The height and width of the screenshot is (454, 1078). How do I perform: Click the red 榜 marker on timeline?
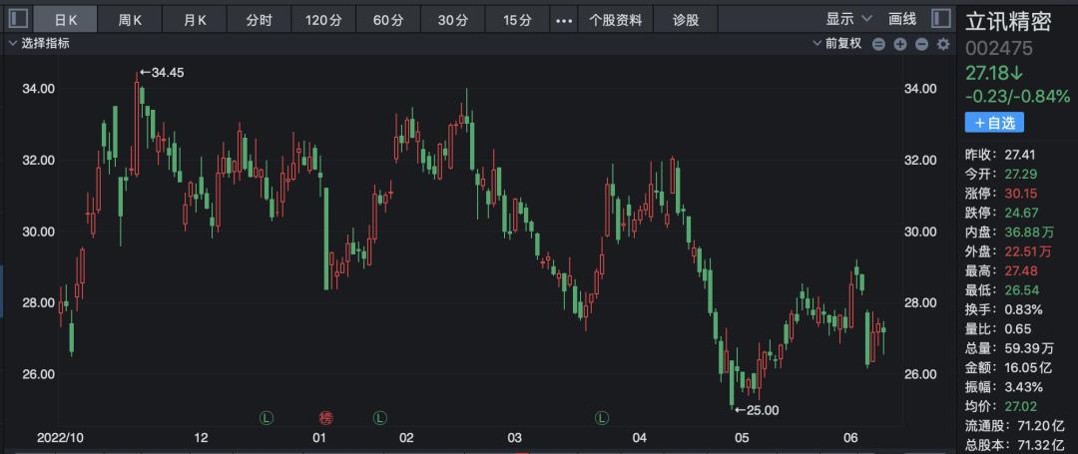(x=325, y=416)
